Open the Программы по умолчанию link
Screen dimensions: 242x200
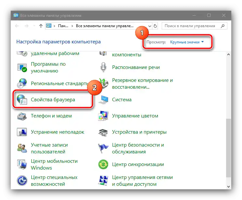click(x=48, y=67)
